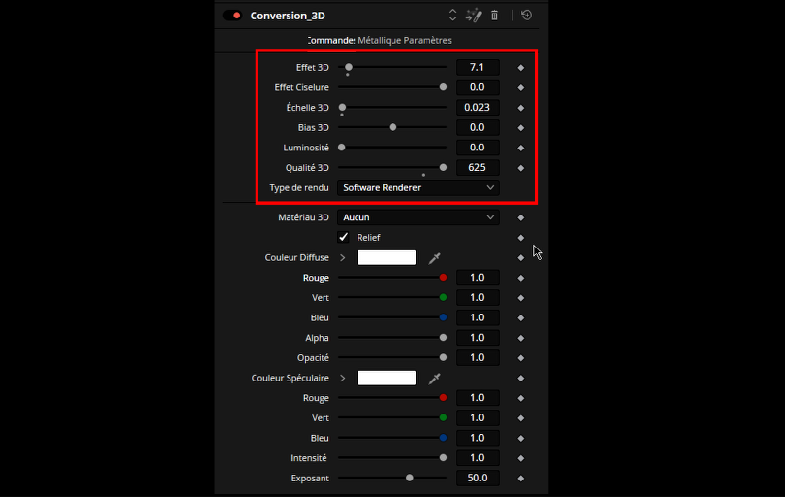
Task: Expand the Couleur Spéculaire chevron
Action: (342, 378)
